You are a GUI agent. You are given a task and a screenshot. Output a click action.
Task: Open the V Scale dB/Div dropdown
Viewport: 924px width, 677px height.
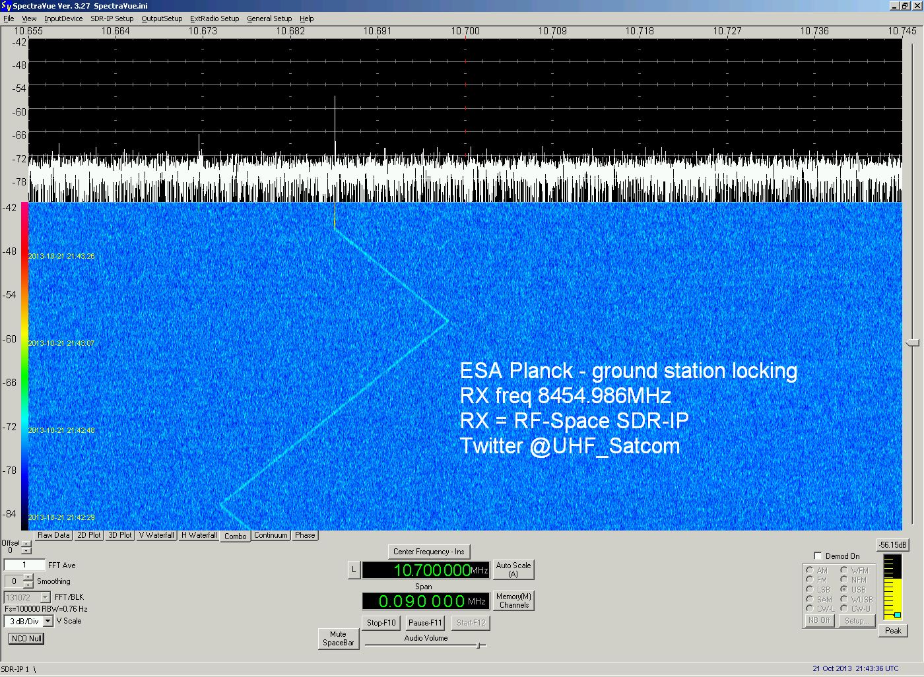click(48, 621)
